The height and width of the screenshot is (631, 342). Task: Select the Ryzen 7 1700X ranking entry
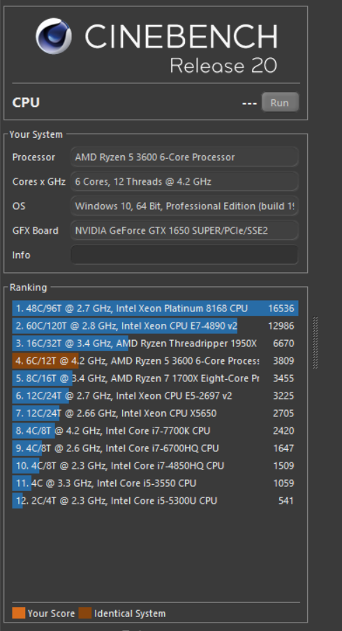tap(155, 378)
